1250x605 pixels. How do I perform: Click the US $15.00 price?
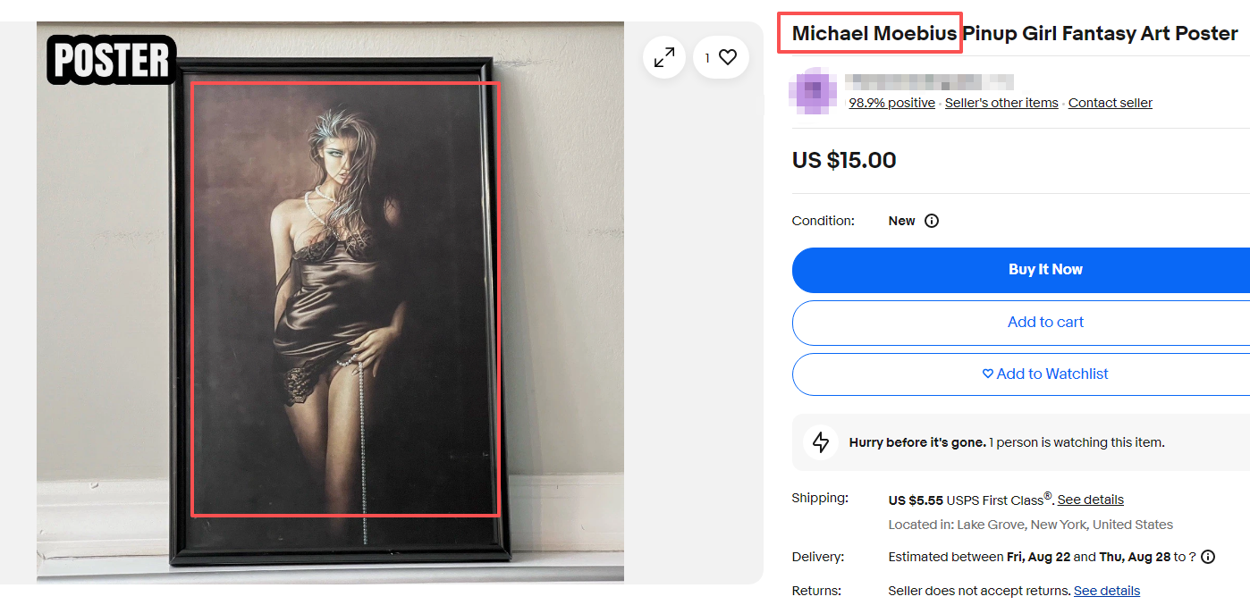[x=844, y=160]
